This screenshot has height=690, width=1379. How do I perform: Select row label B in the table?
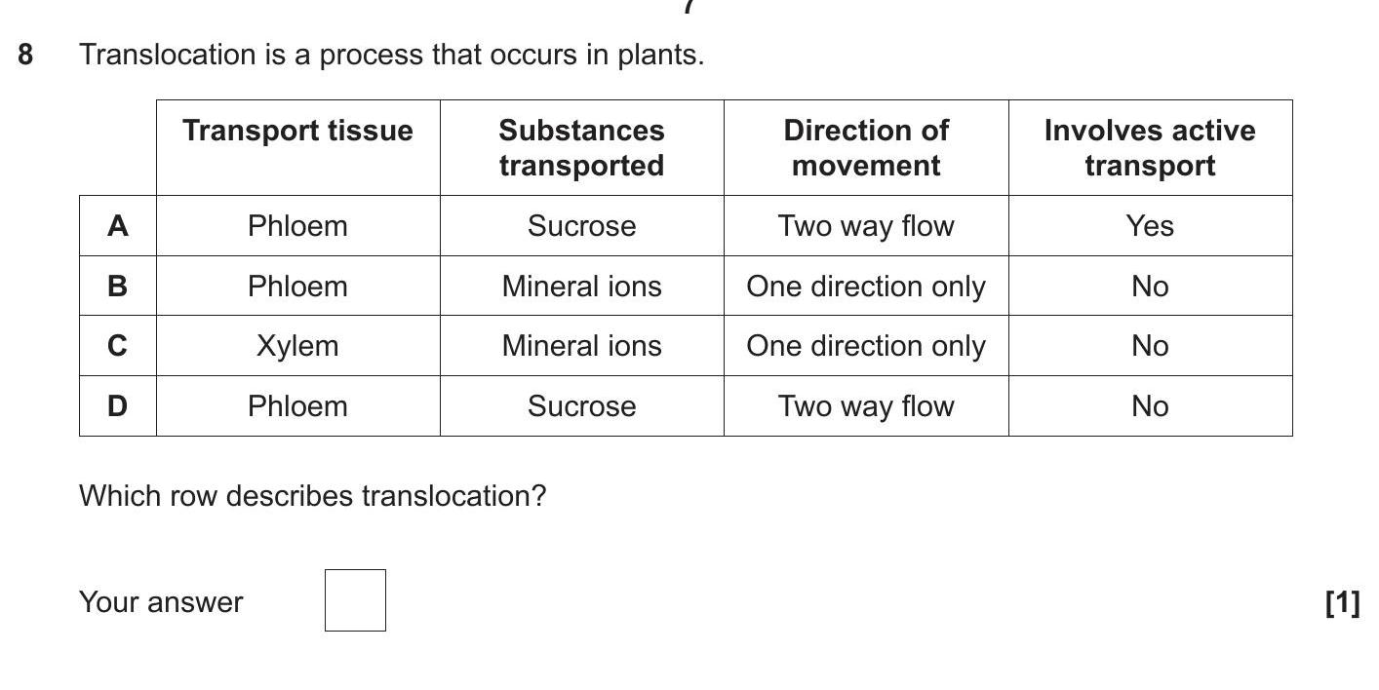pyautogui.click(x=117, y=287)
